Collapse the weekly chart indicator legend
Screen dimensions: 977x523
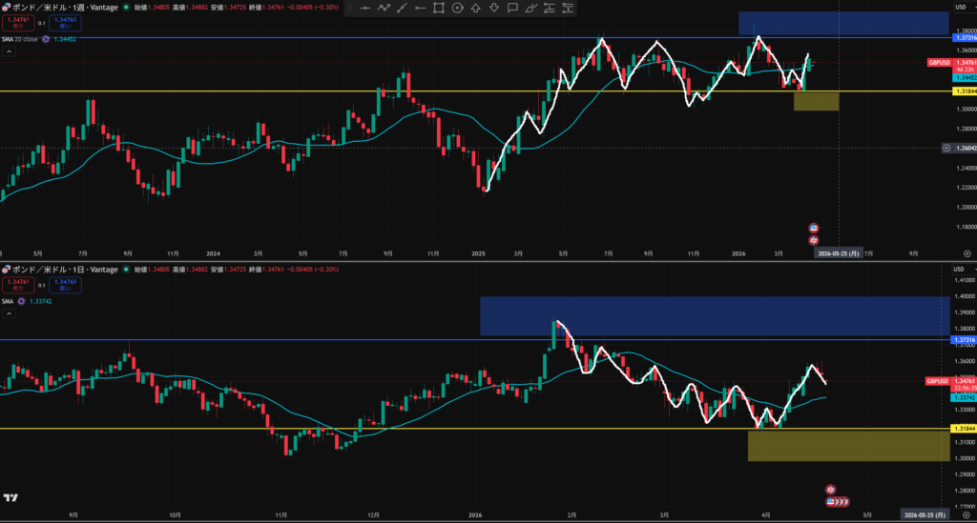point(8,51)
